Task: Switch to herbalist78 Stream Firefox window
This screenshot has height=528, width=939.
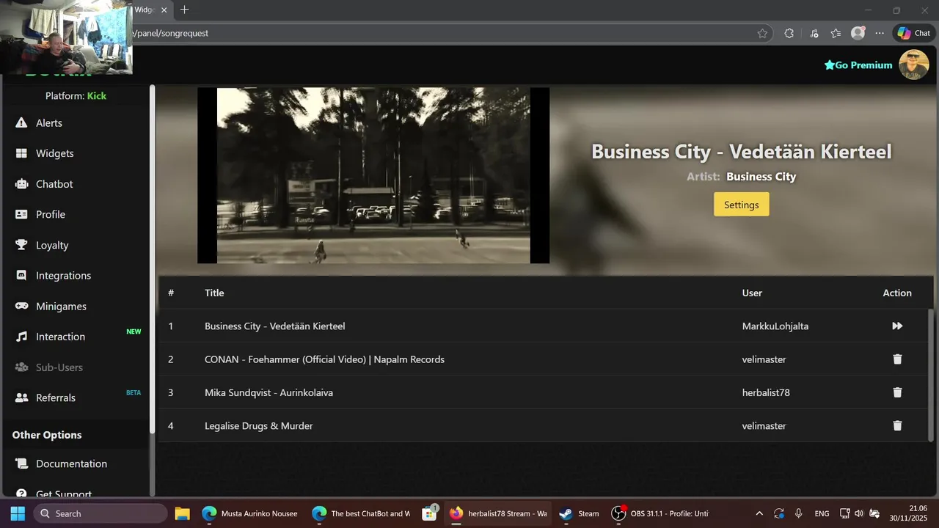Action: (497, 513)
